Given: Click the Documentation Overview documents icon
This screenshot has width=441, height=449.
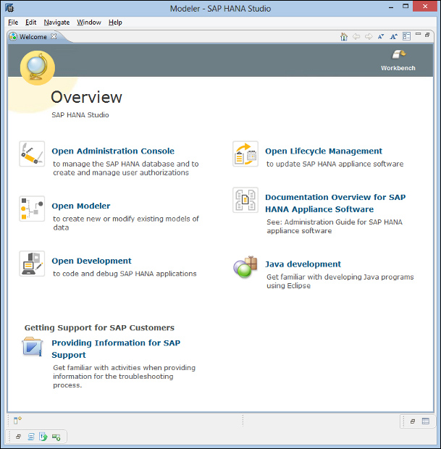Looking at the screenshot, I should [x=245, y=200].
